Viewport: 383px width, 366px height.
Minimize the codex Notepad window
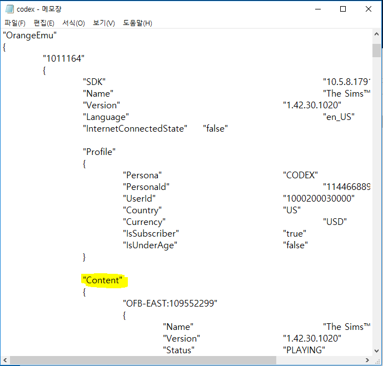click(x=318, y=9)
